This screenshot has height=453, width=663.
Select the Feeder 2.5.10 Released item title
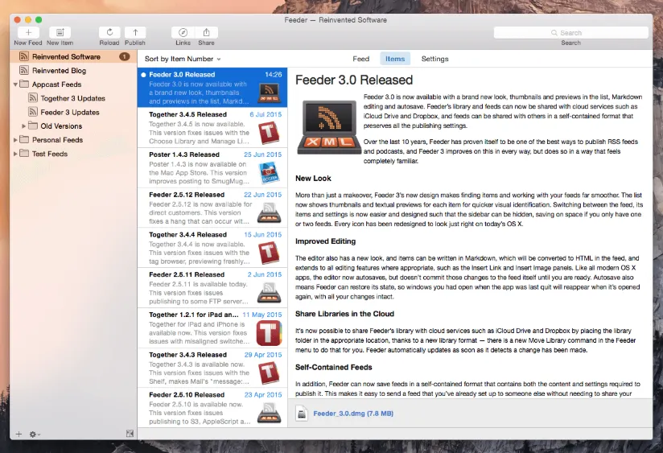click(187, 394)
